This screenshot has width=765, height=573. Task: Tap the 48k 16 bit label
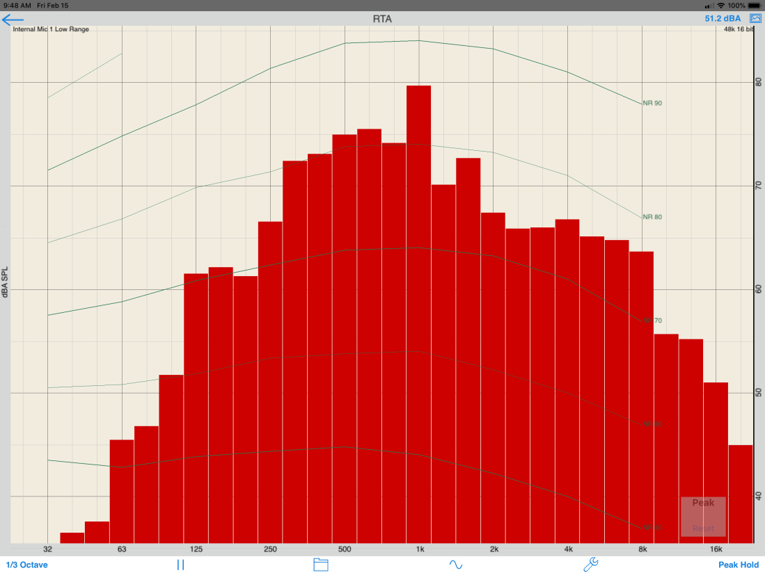[x=738, y=29]
